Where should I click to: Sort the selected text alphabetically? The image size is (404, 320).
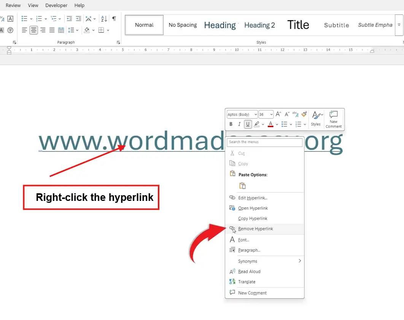pos(104,19)
